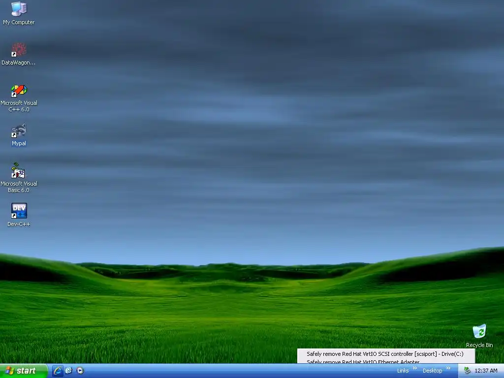The height and width of the screenshot is (378, 504).
Task: Expand the Desktop toolbar chevron
Action: point(448,368)
